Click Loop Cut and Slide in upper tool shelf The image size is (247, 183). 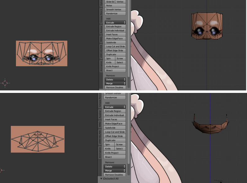point(116,46)
